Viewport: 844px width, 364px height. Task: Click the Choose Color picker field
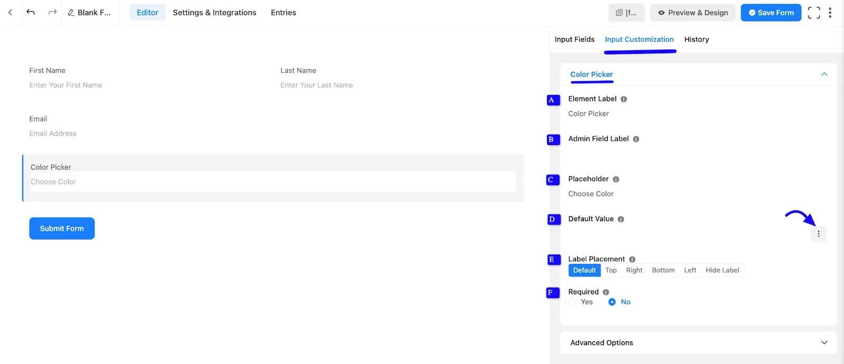tap(273, 182)
